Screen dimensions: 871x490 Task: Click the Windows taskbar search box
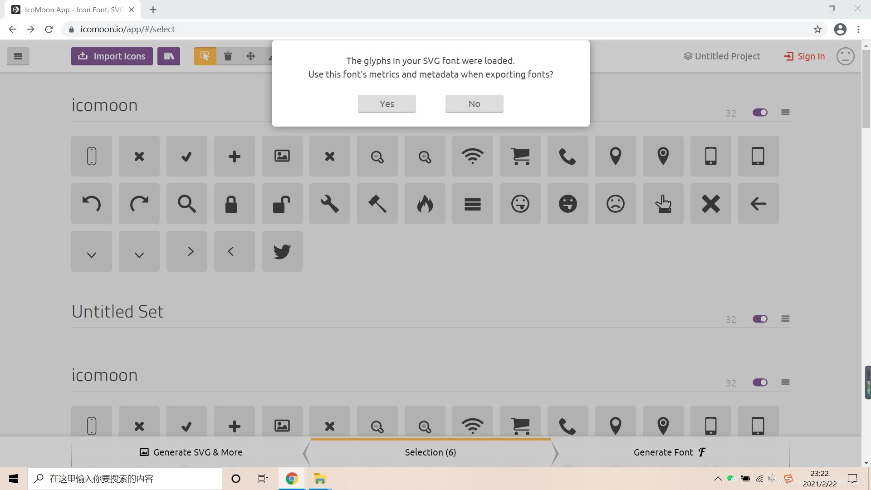coord(125,479)
